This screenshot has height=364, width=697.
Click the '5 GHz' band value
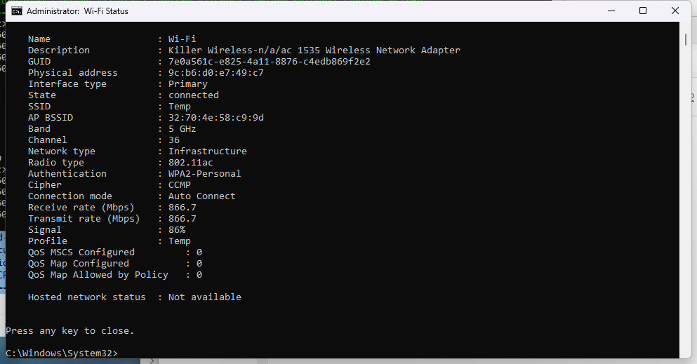tap(182, 129)
